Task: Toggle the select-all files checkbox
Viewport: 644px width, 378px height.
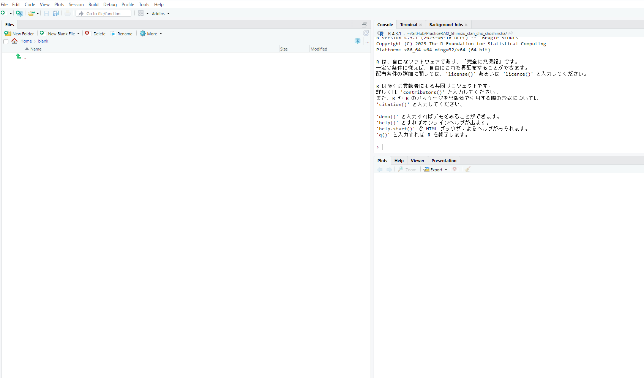Action: (6, 41)
